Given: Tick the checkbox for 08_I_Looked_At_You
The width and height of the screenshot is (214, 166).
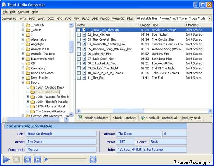Looking at the screenshot, I should pyautogui.click(x=79, y=63).
